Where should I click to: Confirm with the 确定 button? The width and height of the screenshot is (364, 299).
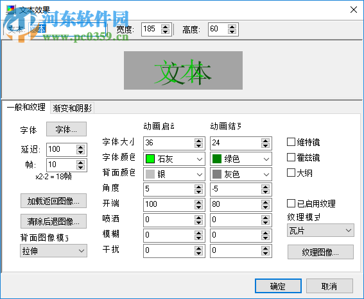(x=278, y=286)
